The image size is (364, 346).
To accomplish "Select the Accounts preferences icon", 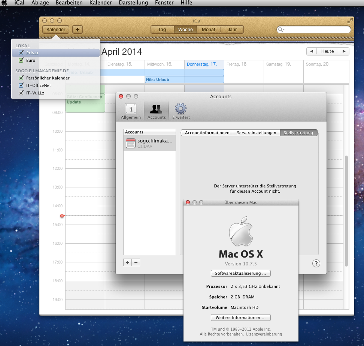I will [x=157, y=111].
